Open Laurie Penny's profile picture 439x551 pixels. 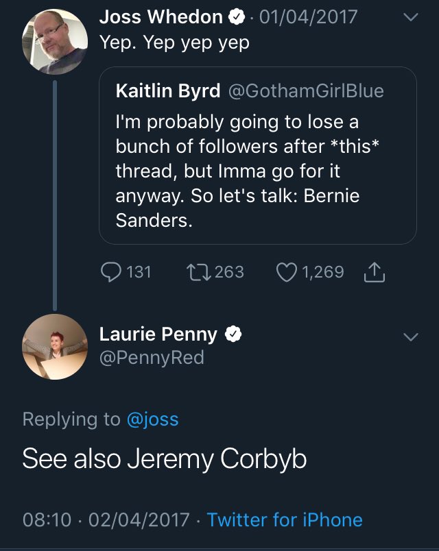[55, 347]
